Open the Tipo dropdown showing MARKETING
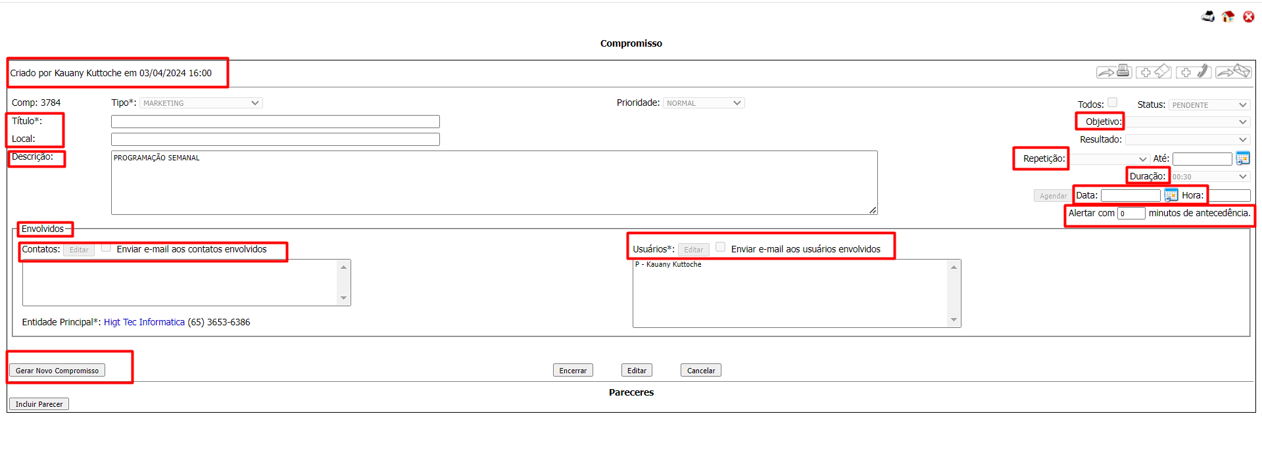The height and width of the screenshot is (462, 1262). tap(201, 103)
